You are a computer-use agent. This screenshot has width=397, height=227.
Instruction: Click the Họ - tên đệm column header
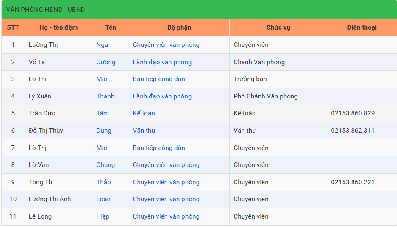[58, 27]
